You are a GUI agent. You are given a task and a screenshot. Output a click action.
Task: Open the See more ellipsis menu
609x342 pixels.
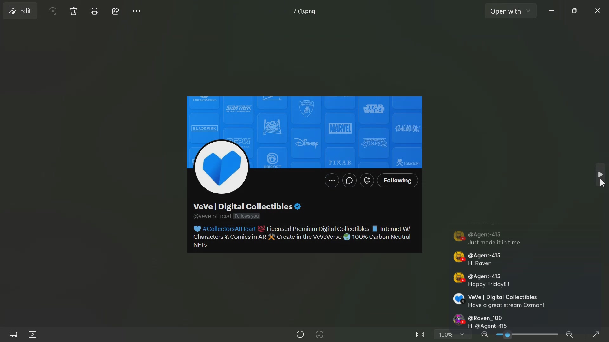136,11
